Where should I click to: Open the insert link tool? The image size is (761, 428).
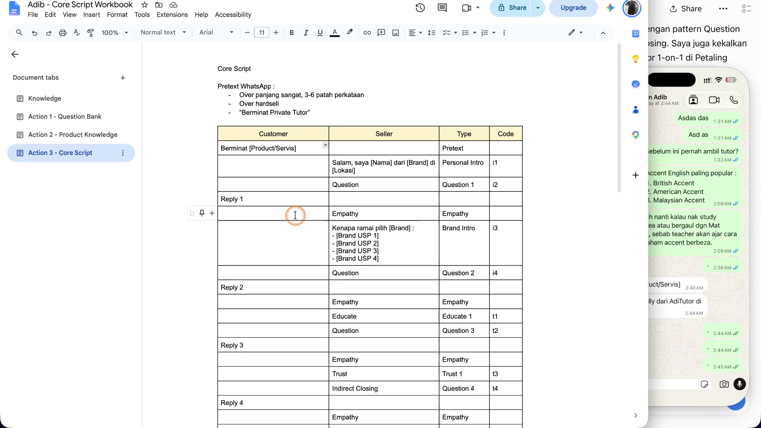pyautogui.click(x=367, y=33)
